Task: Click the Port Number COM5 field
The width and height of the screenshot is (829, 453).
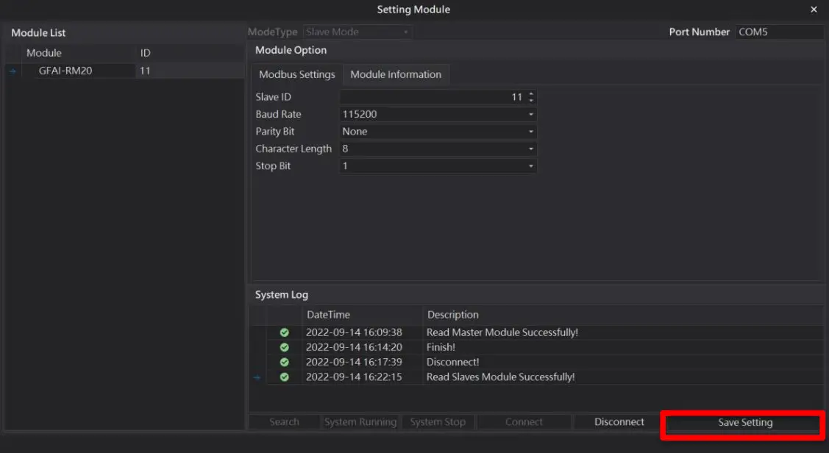Action: click(778, 32)
